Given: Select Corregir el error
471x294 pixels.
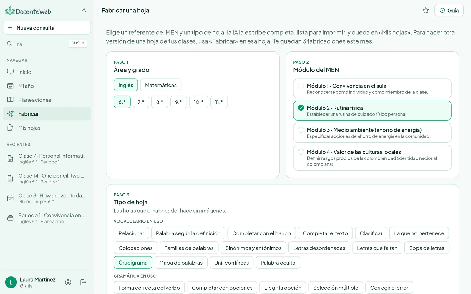Looking at the screenshot, I should 389,288.
